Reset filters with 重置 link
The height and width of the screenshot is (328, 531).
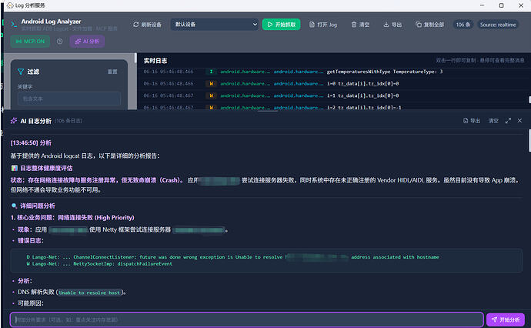coord(112,72)
